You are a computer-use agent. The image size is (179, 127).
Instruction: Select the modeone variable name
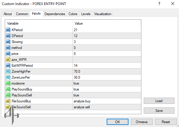[x=18, y=83]
